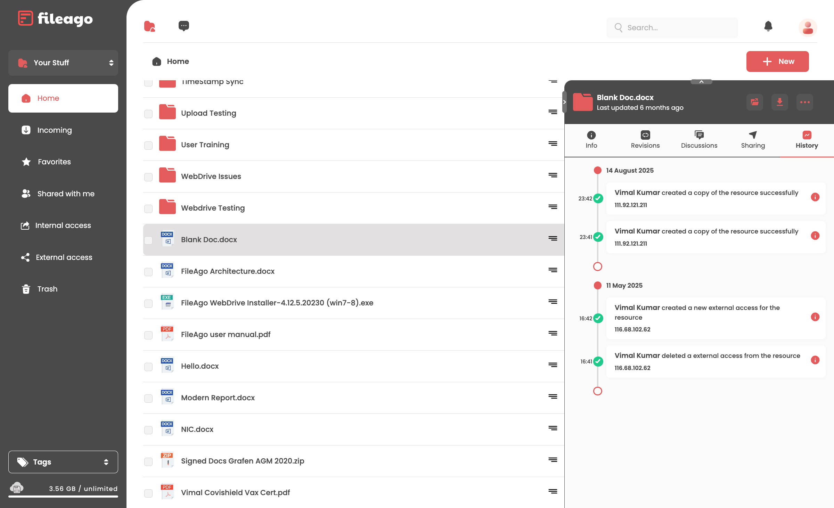The width and height of the screenshot is (834, 508).
Task: Click the share icon in Blank Doc.docx panel header
Action: (755, 102)
